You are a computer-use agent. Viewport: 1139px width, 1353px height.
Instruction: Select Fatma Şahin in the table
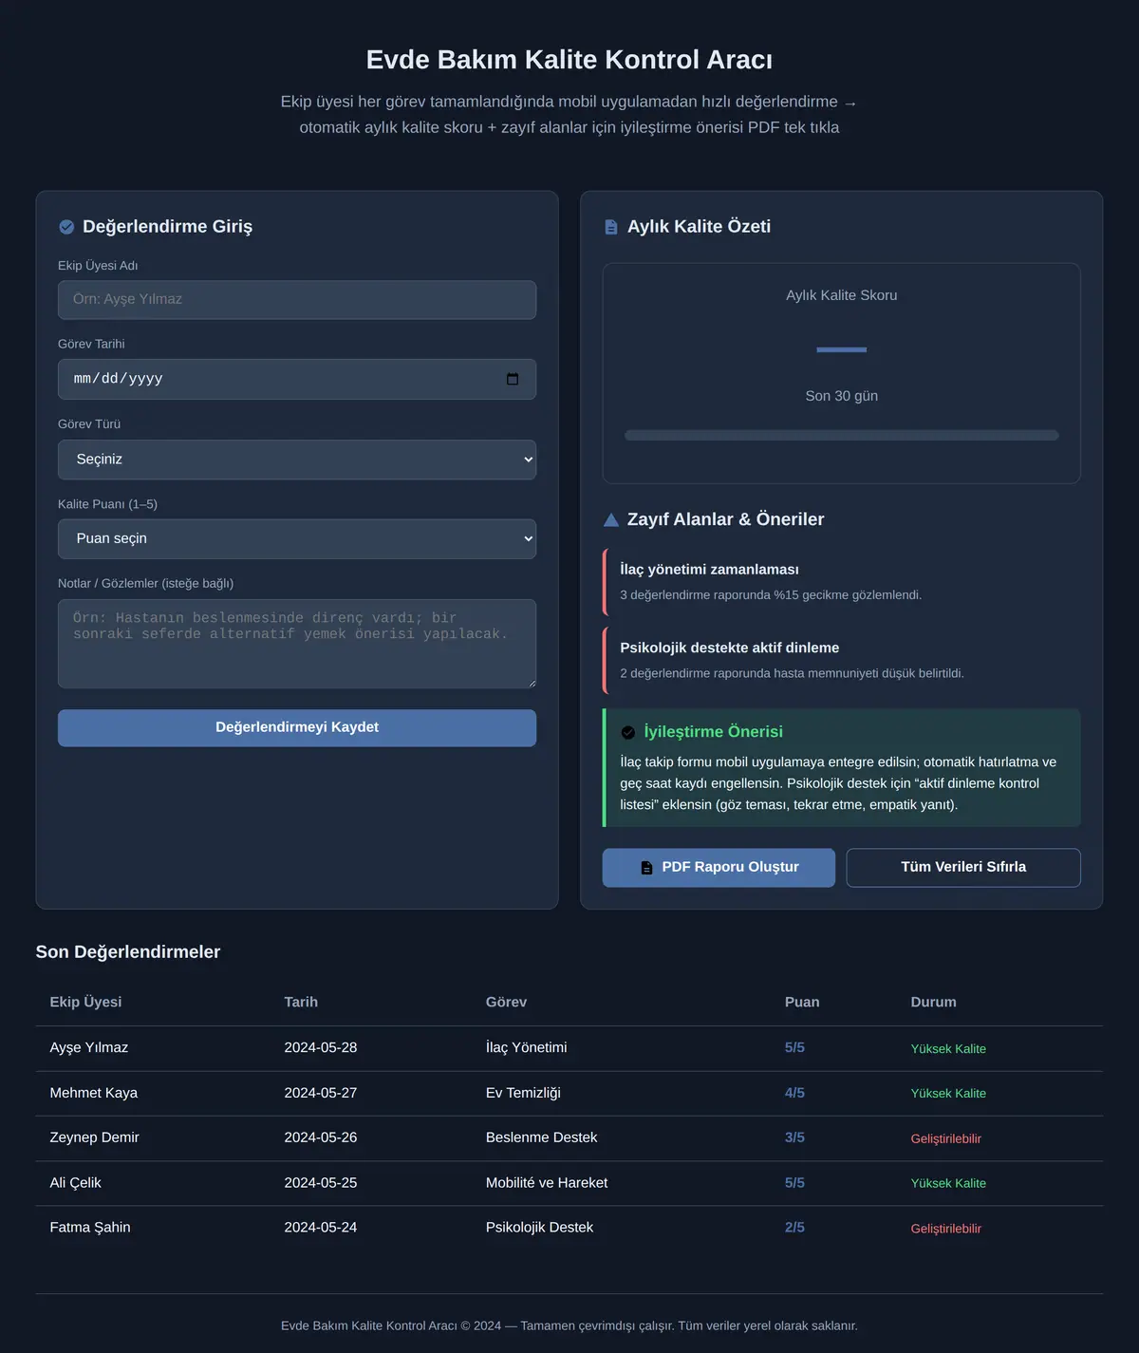point(90,1228)
